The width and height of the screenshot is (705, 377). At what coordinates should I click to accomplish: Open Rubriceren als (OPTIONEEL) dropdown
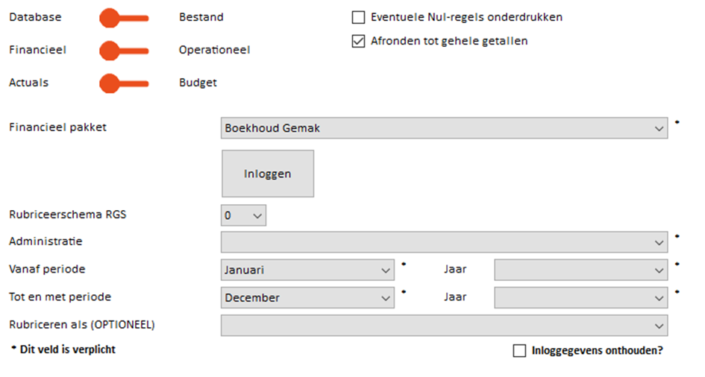(444, 326)
